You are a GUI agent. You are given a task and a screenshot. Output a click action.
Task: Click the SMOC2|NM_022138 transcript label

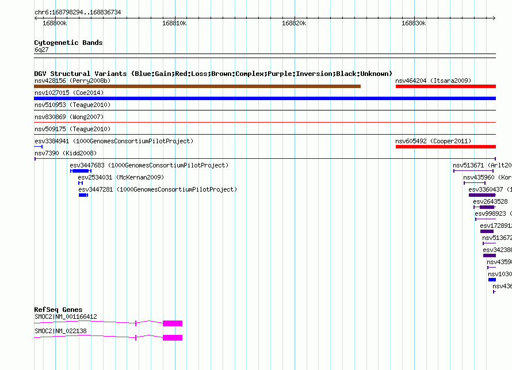(61, 331)
